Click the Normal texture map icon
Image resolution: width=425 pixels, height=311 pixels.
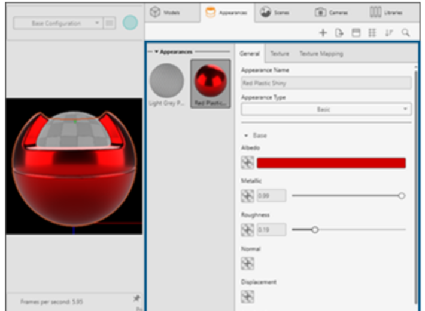[247, 263]
